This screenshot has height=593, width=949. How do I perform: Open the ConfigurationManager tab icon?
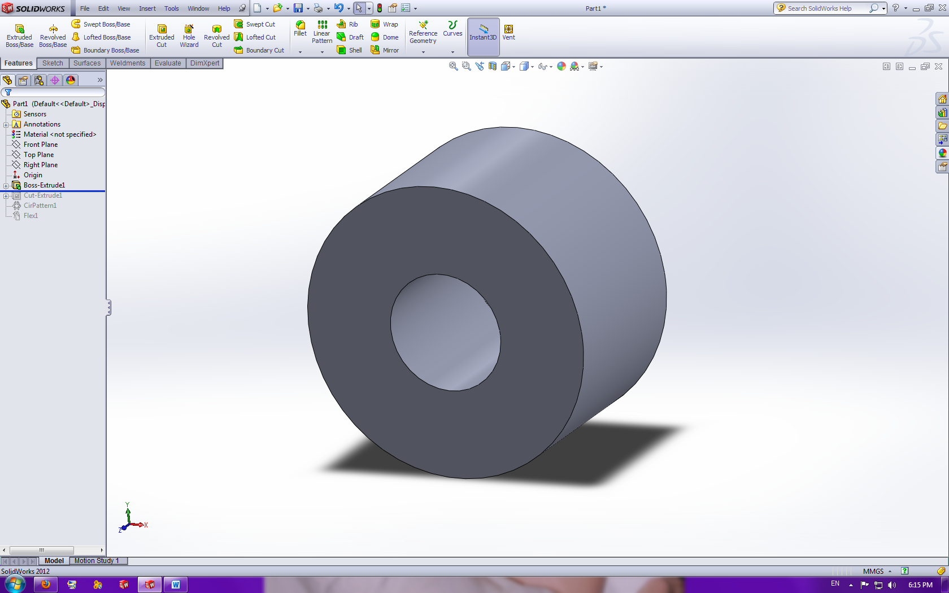[x=39, y=80]
